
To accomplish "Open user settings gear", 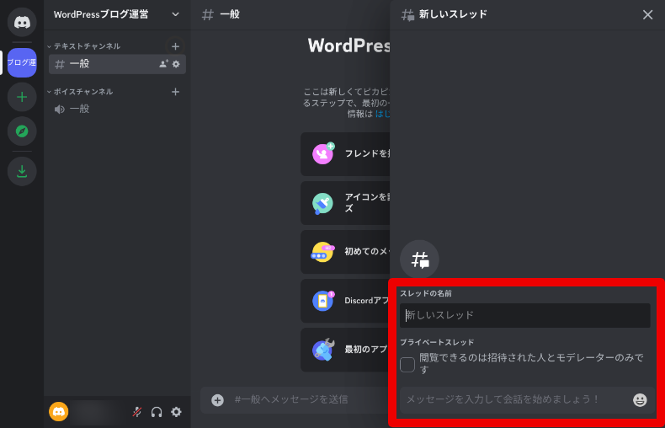I will pos(176,411).
